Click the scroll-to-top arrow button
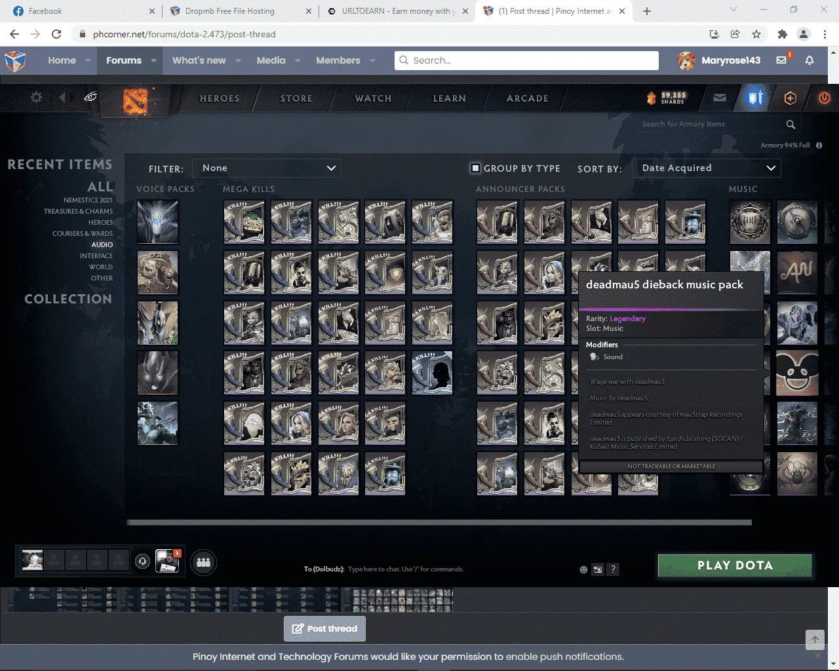 point(815,640)
